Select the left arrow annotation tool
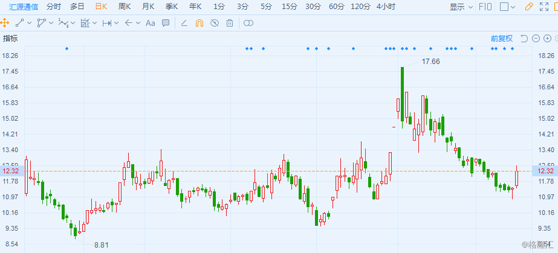 point(129,23)
